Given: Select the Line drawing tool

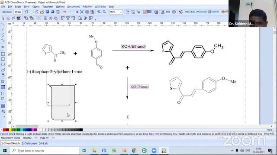Looking at the screenshot, I should 3,25.
